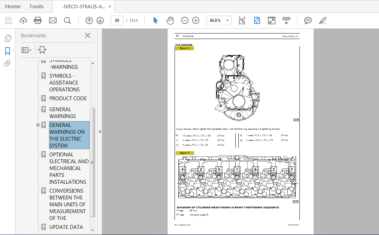Click the 1614 total page count
379x235 pixels.
133,21
